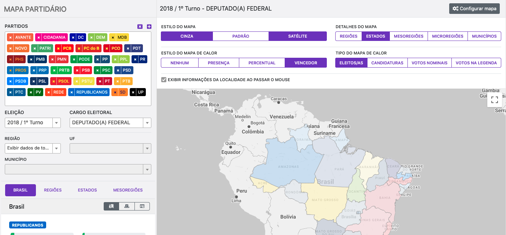Click the Configurar mapa button
Viewport: 506px width, 235px height.
coord(474,8)
